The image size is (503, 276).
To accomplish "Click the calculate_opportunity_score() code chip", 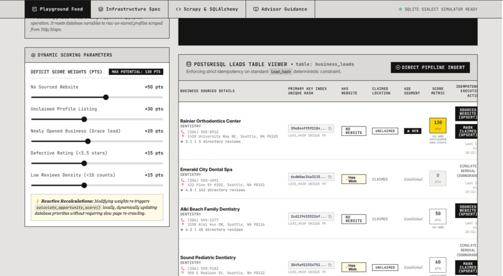I will pyautogui.click(x=68, y=207).
